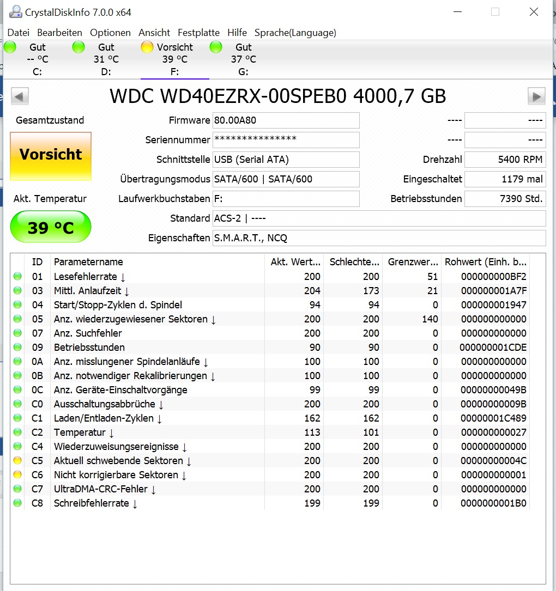556x591 pixels.
Task: Click status dot of Geräte-Einschaltvorgänge row
Action: (x=17, y=389)
